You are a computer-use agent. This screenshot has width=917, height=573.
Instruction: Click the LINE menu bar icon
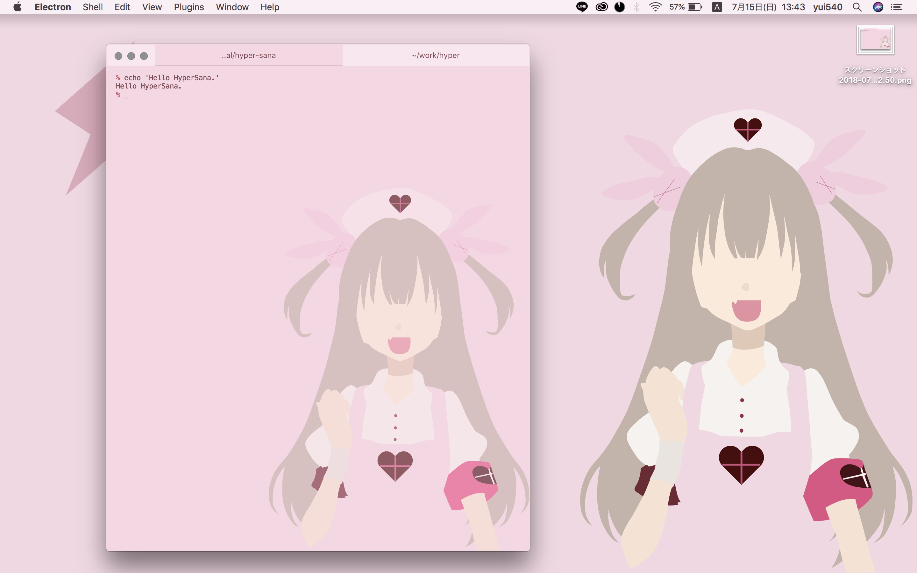coord(582,7)
